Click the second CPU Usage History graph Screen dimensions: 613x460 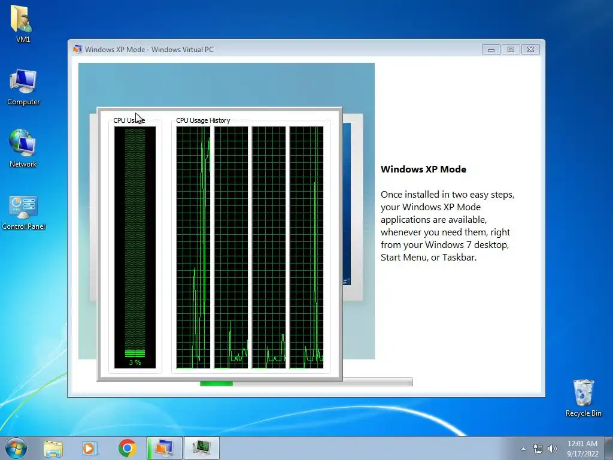click(x=231, y=247)
